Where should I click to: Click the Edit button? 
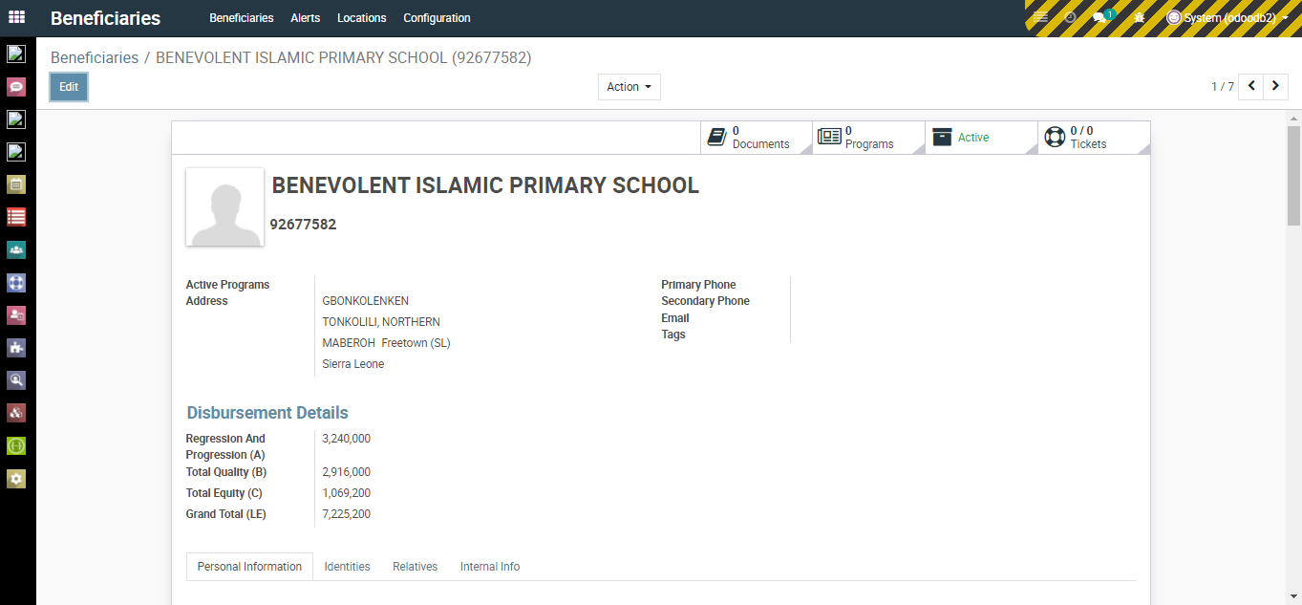click(69, 87)
